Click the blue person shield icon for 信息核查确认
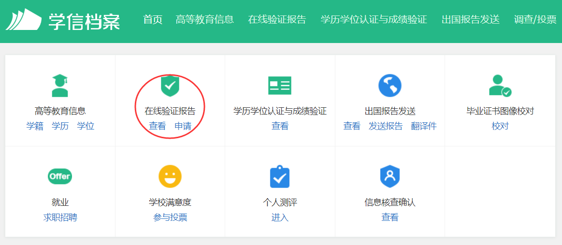This screenshot has height=245, width=562. click(390, 176)
